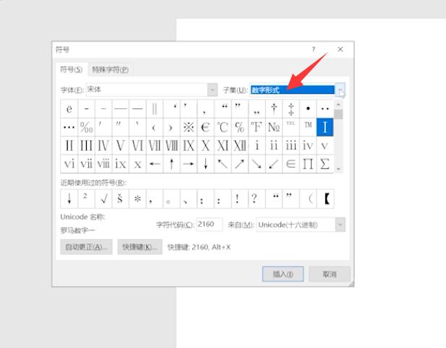Select the Celsius degree ℃ symbol
Viewport: 446px width, 348px height.
(223, 127)
